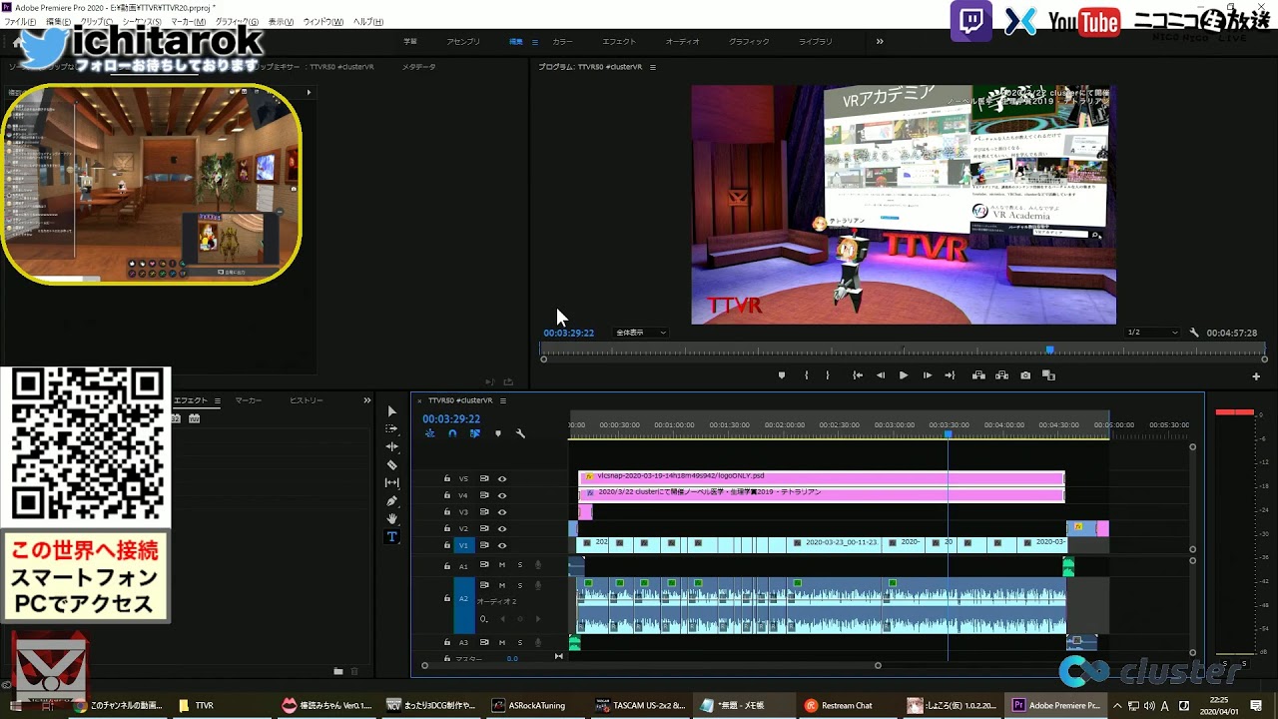This screenshot has width=1278, height=719.
Task: Toggle V3 track visibility eye
Action: point(502,511)
